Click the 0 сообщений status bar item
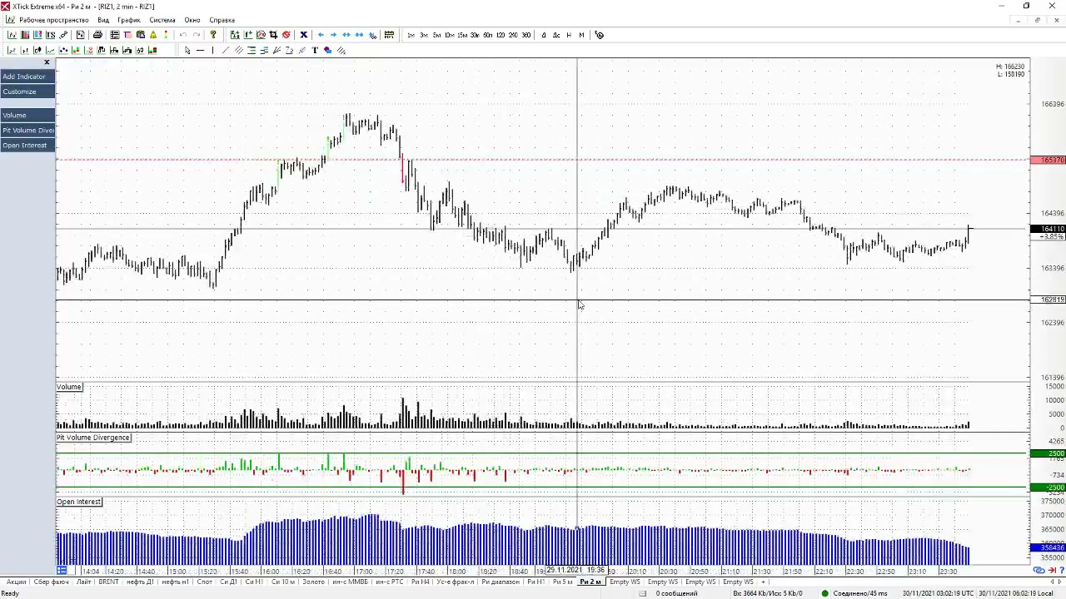 point(675,593)
